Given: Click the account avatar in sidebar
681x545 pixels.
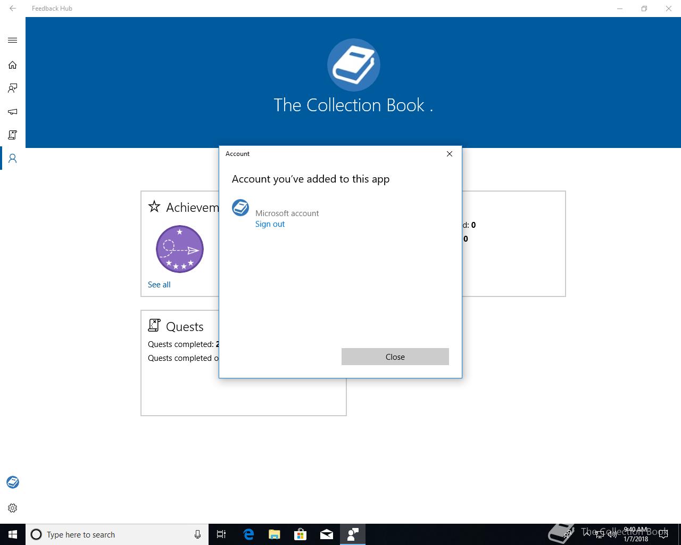Looking at the screenshot, I should (x=13, y=482).
